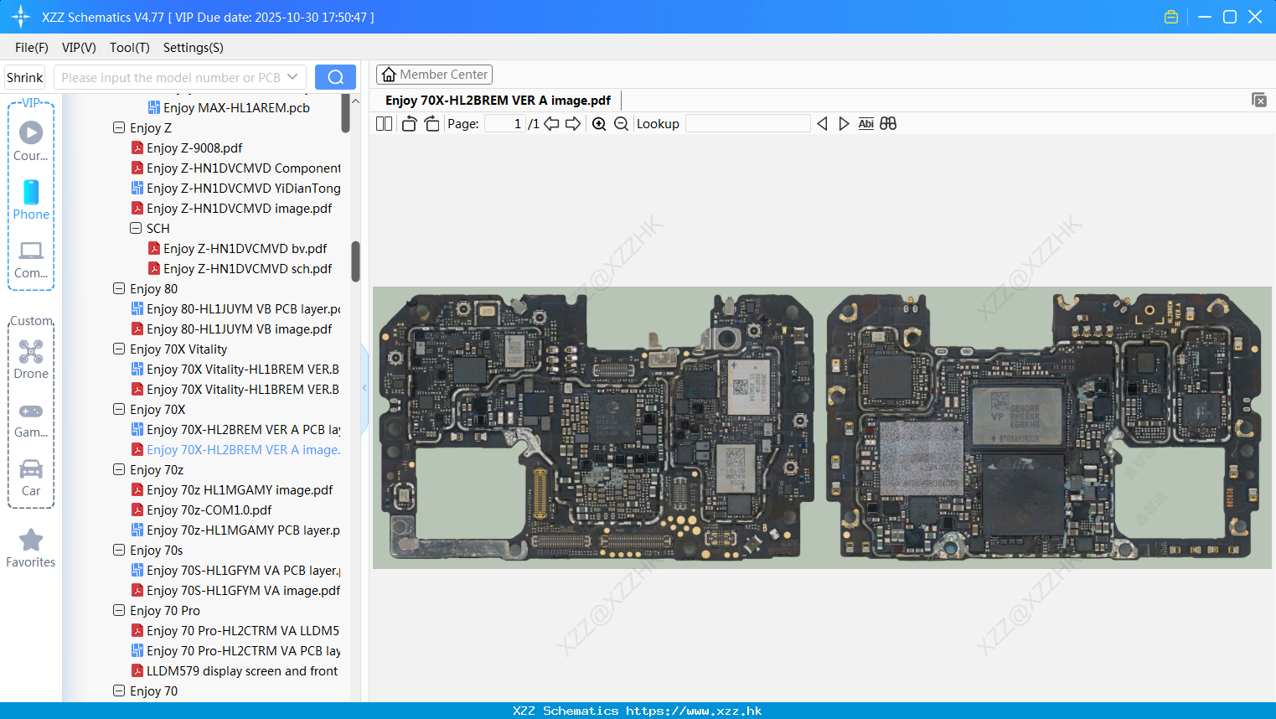Click the pop-out window icon on document tab bar
Viewport: 1276px width, 719px height.
[x=1259, y=100]
